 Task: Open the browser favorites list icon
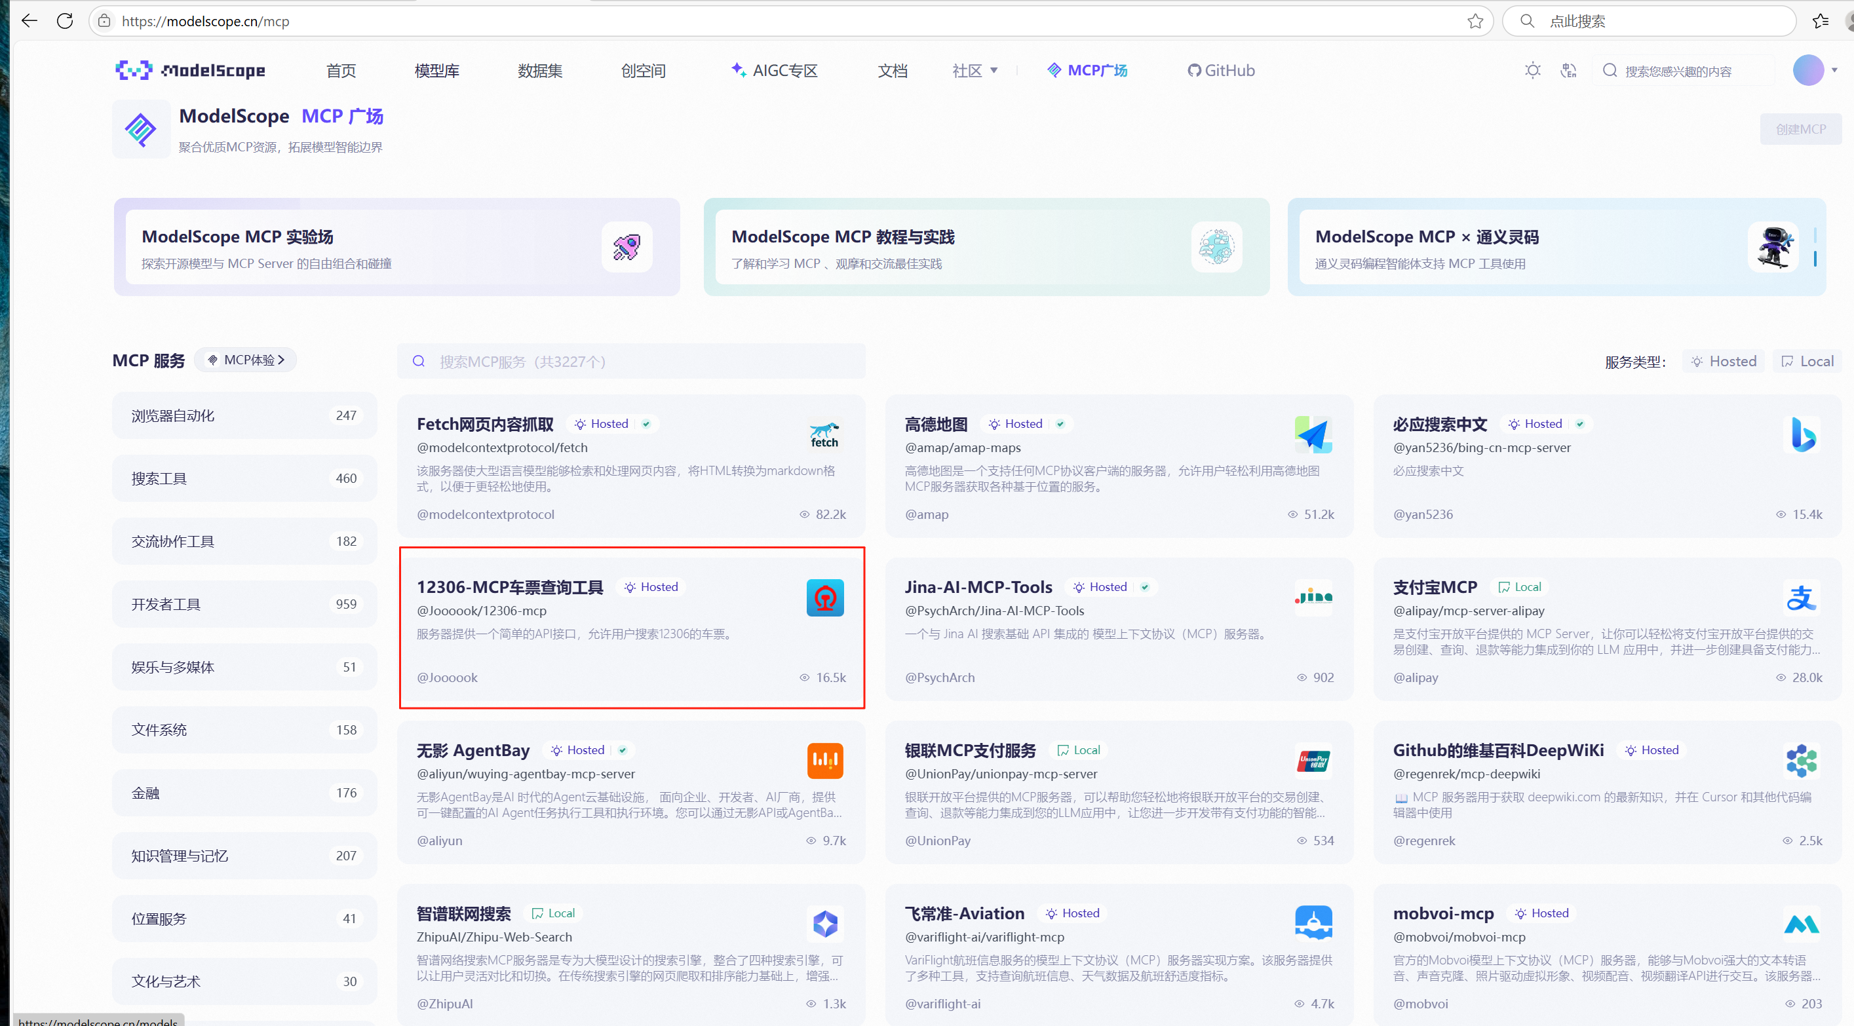point(1820,21)
